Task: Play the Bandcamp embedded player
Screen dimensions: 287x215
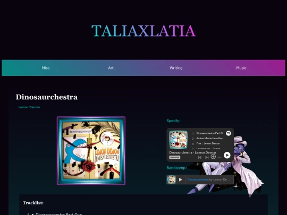Action: pyautogui.click(x=181, y=179)
